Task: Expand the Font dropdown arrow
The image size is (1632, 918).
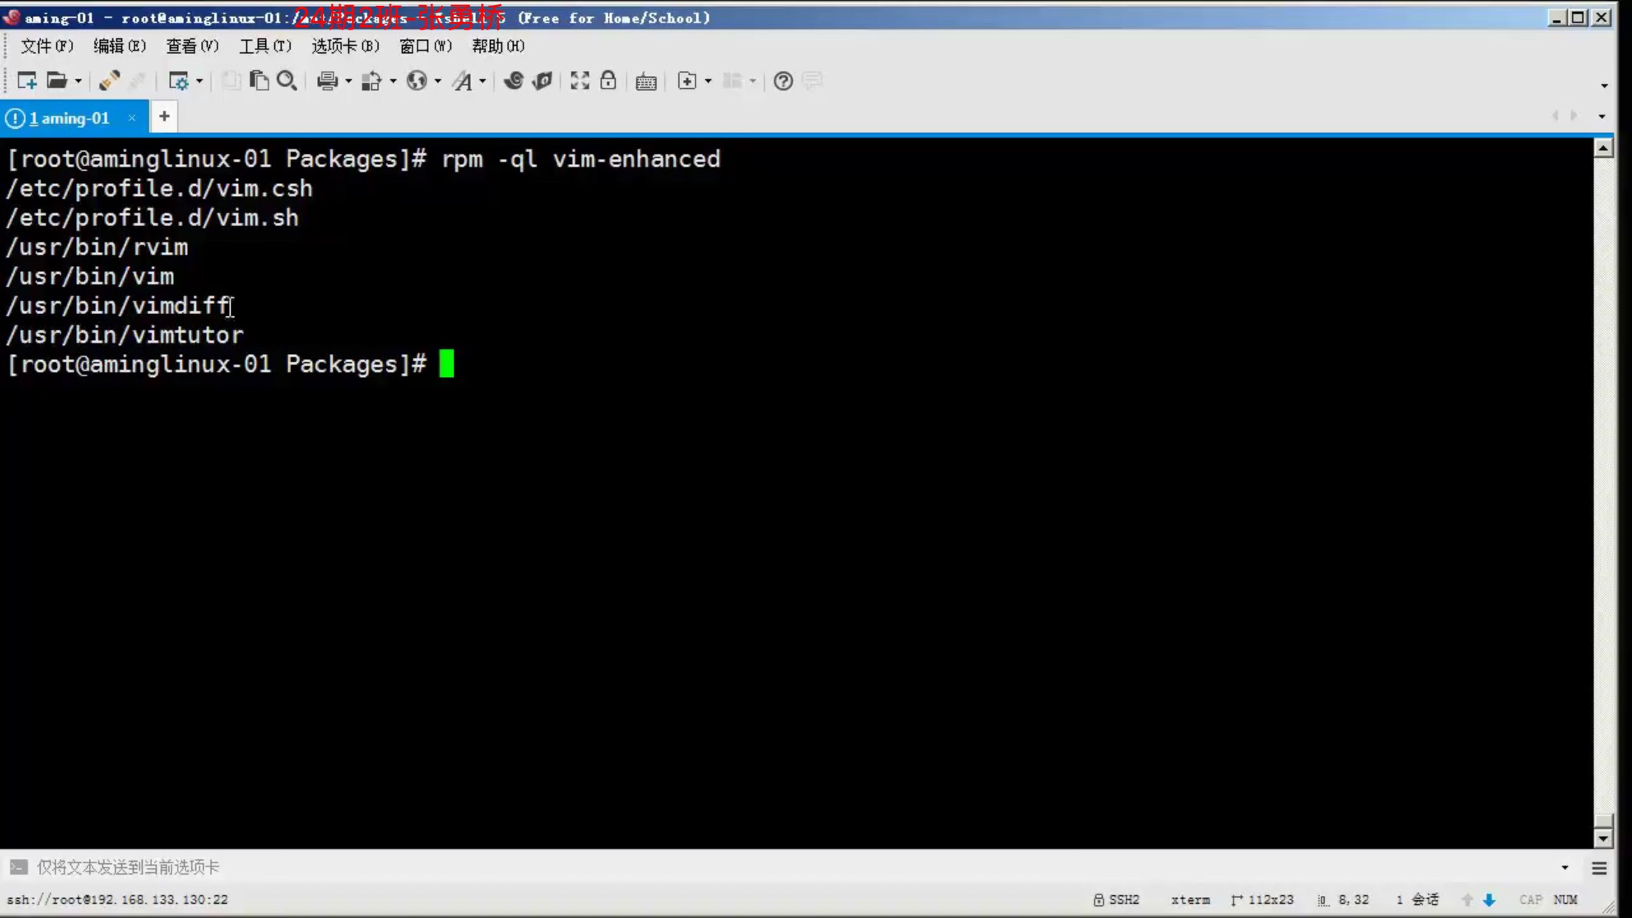Action: point(483,81)
